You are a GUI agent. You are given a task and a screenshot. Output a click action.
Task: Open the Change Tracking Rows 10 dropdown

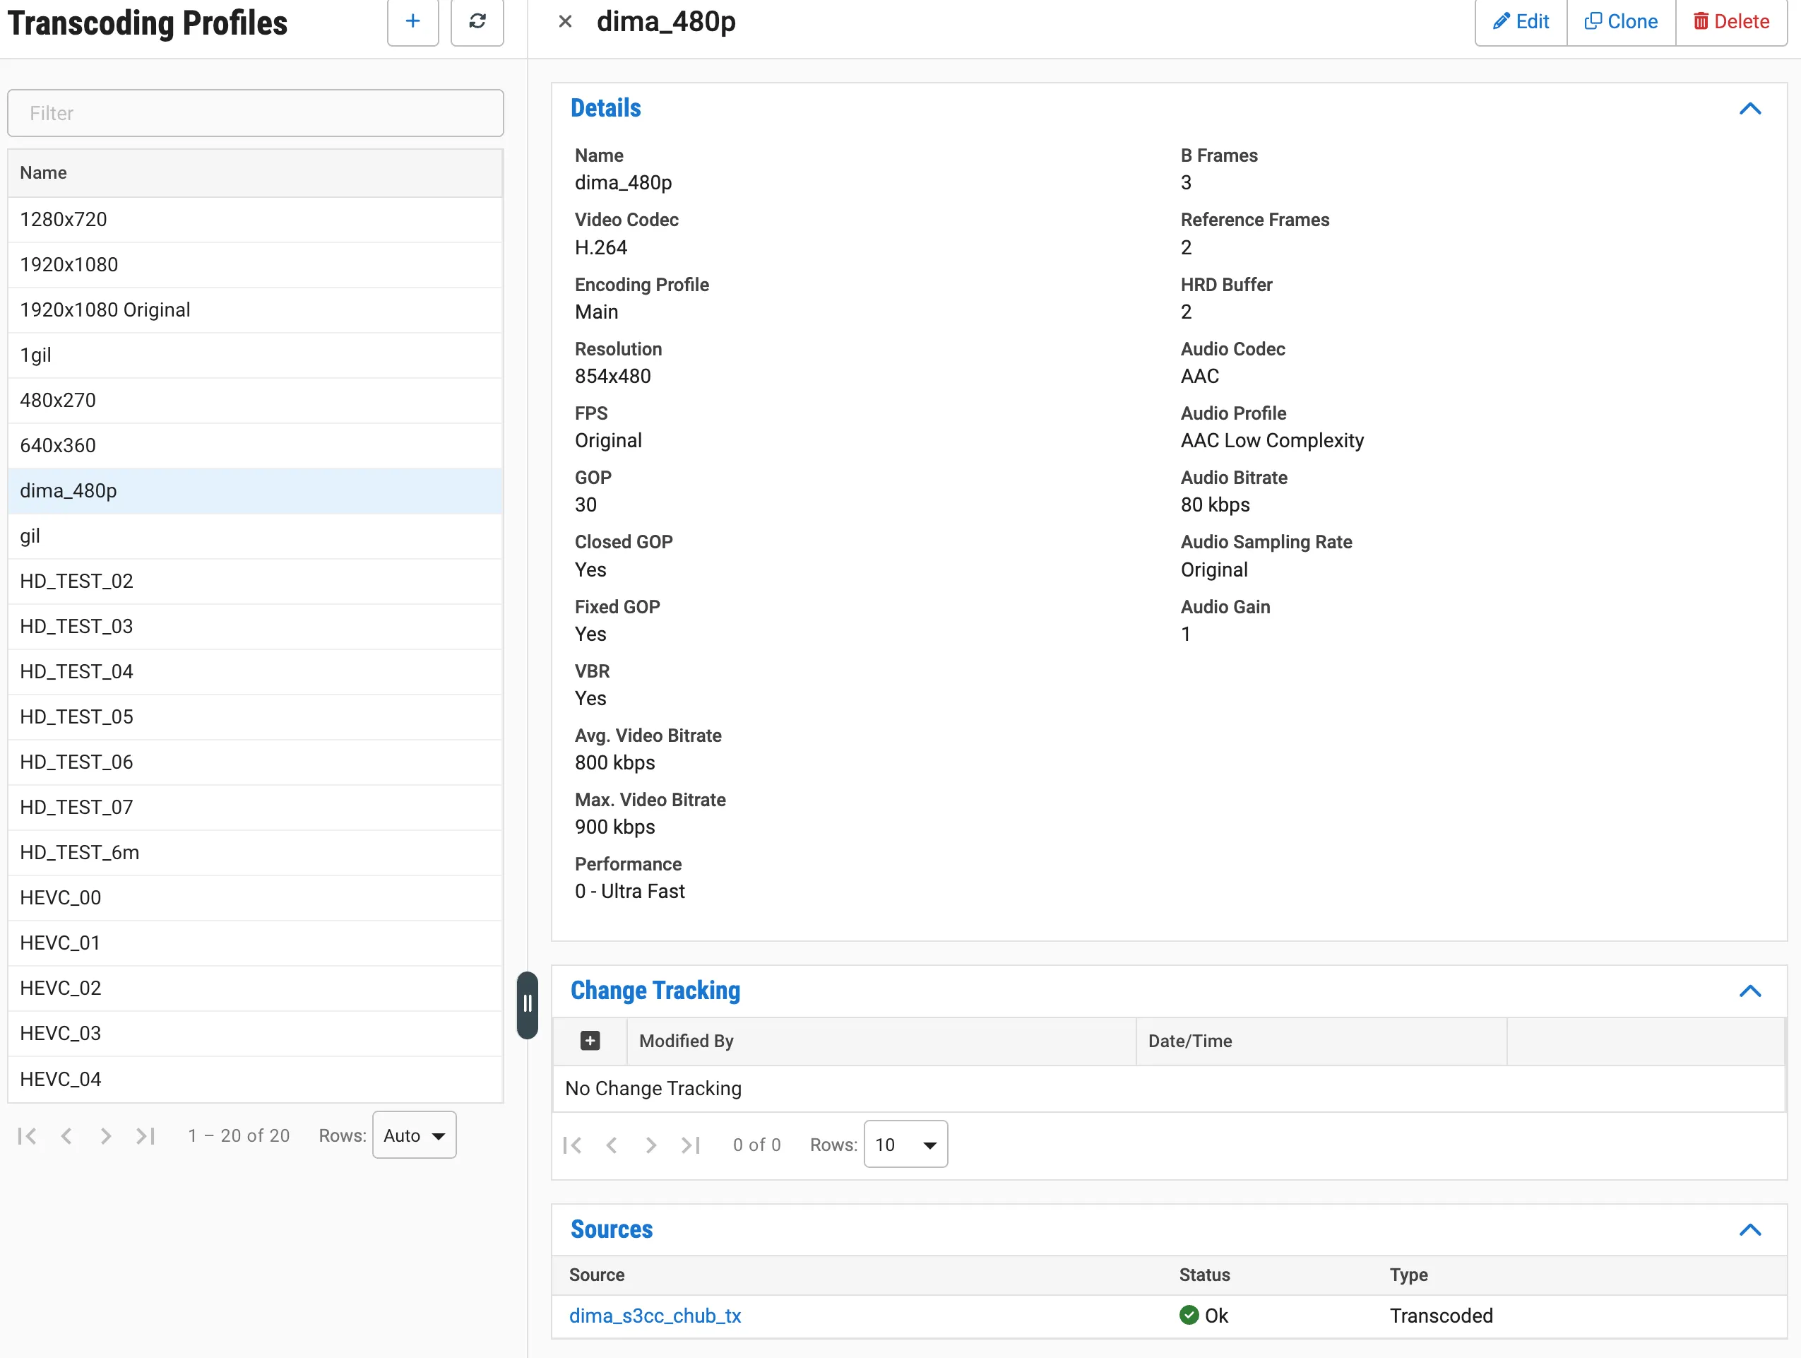pos(905,1144)
